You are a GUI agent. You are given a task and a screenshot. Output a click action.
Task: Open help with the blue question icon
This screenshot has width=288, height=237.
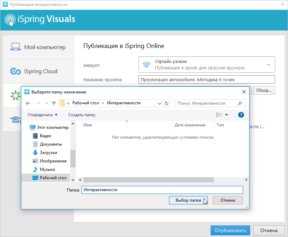241,115
